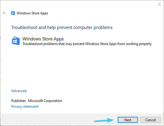This screenshot has width=164, height=126.
Task: Open the Privacy statement link
Action: coord(25,107)
